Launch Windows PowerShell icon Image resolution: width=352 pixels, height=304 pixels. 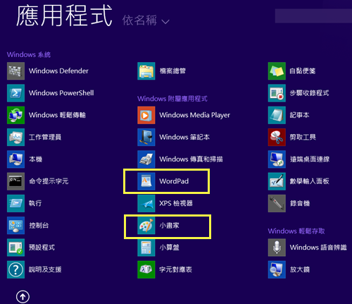15,93
